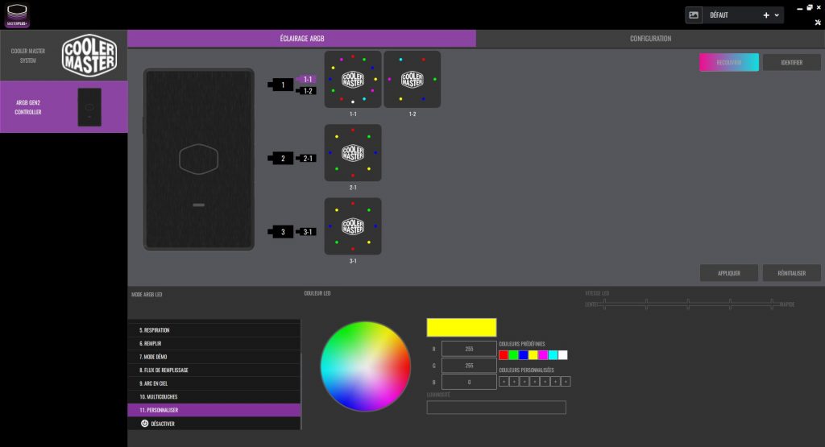Screen dimensions: 825x447
Task: Open the MasterPlus+ logo icon
Action: coord(17,15)
